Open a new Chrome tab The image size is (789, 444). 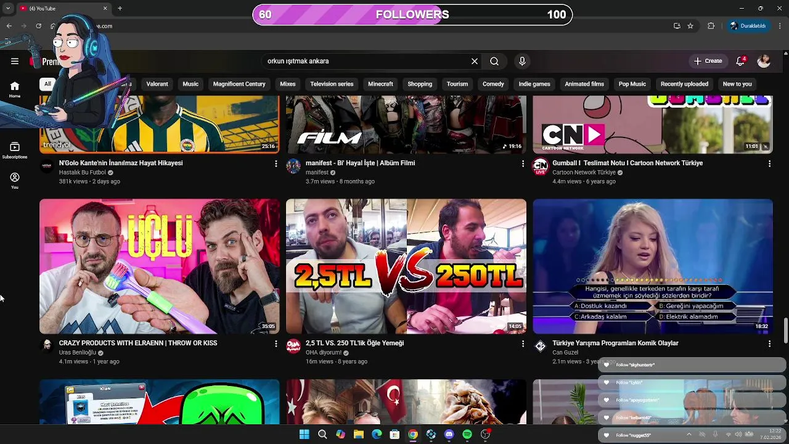click(x=120, y=9)
